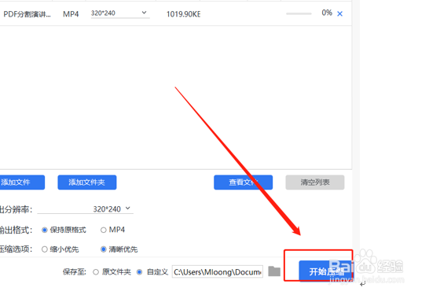This screenshot has height=295, width=429.
Task: Click the 清空列表 button
Action: 315,183
